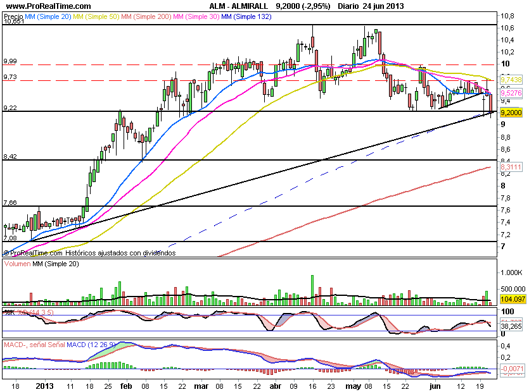Click the 9,2000 current price tag

511,113
